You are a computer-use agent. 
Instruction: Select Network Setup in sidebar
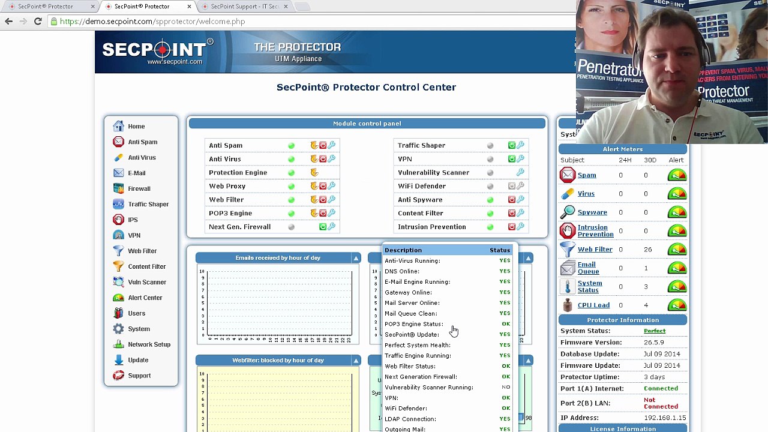coord(149,345)
